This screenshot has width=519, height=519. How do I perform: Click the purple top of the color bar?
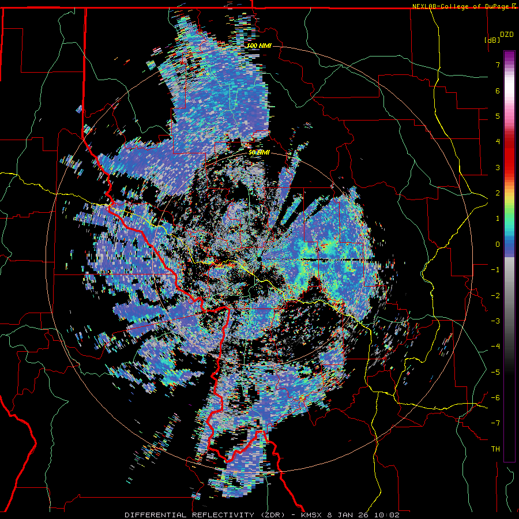(509, 57)
